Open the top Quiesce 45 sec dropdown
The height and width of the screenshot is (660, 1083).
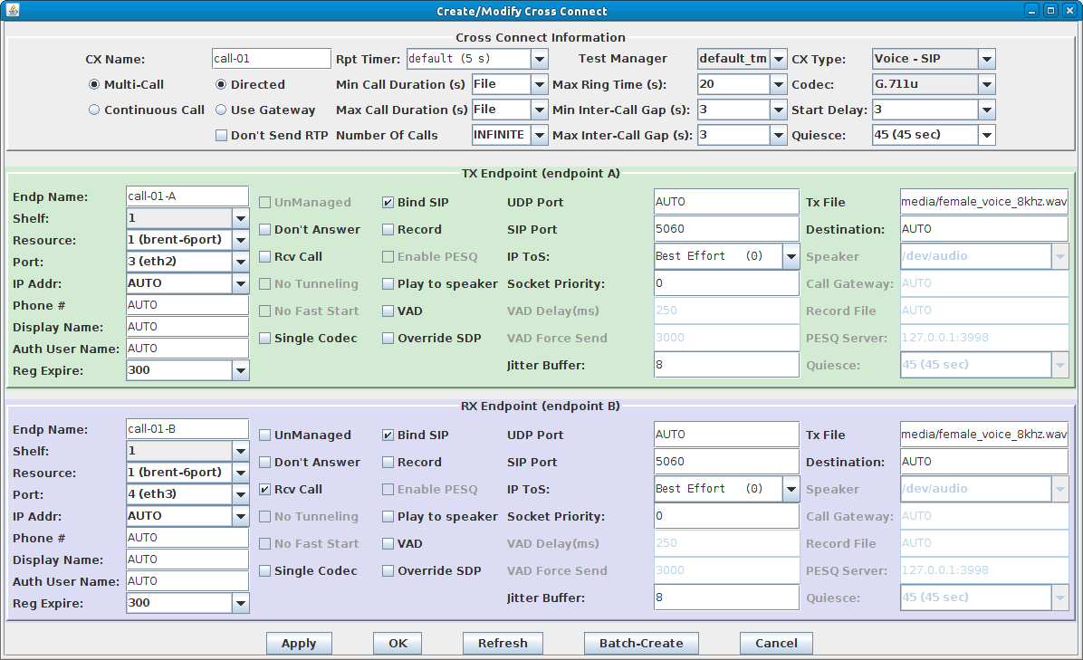click(987, 135)
